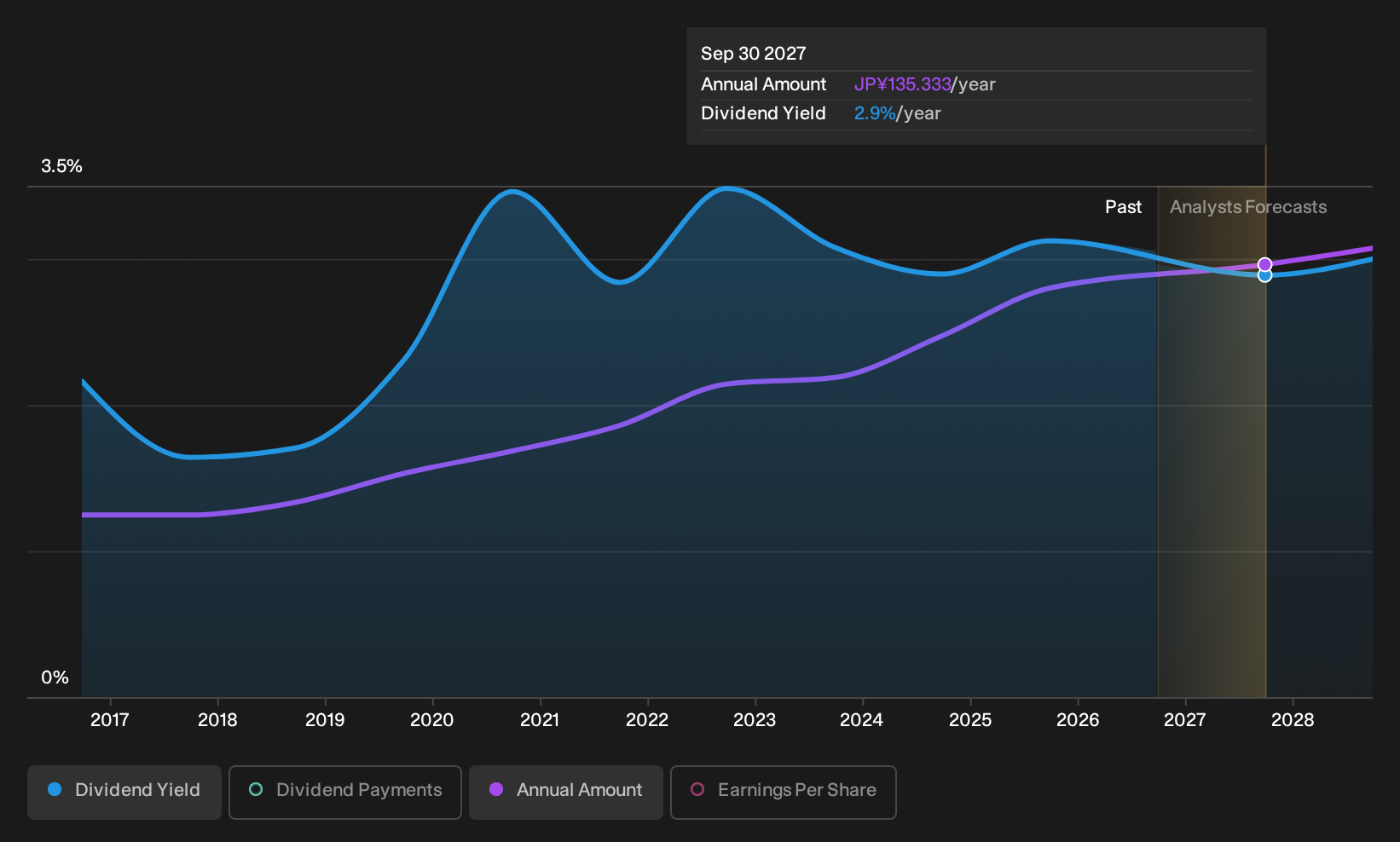Click the 2027 x-axis label
The image size is (1400, 842).
point(1185,720)
